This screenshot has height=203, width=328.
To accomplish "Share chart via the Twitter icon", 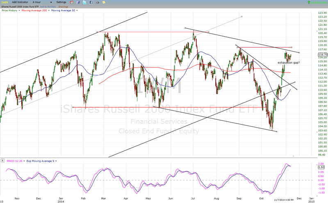I will (85, 2).
